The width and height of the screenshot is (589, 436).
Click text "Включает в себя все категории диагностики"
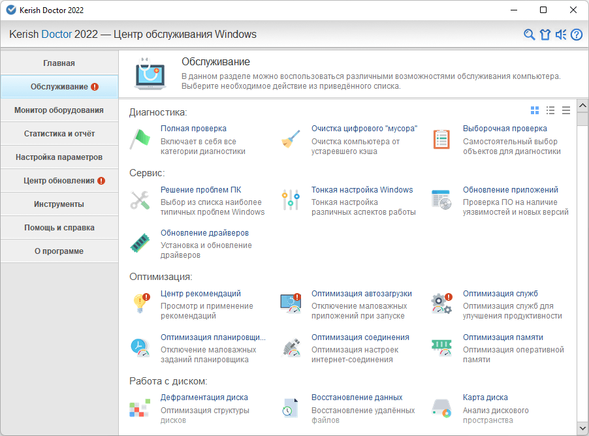click(203, 146)
